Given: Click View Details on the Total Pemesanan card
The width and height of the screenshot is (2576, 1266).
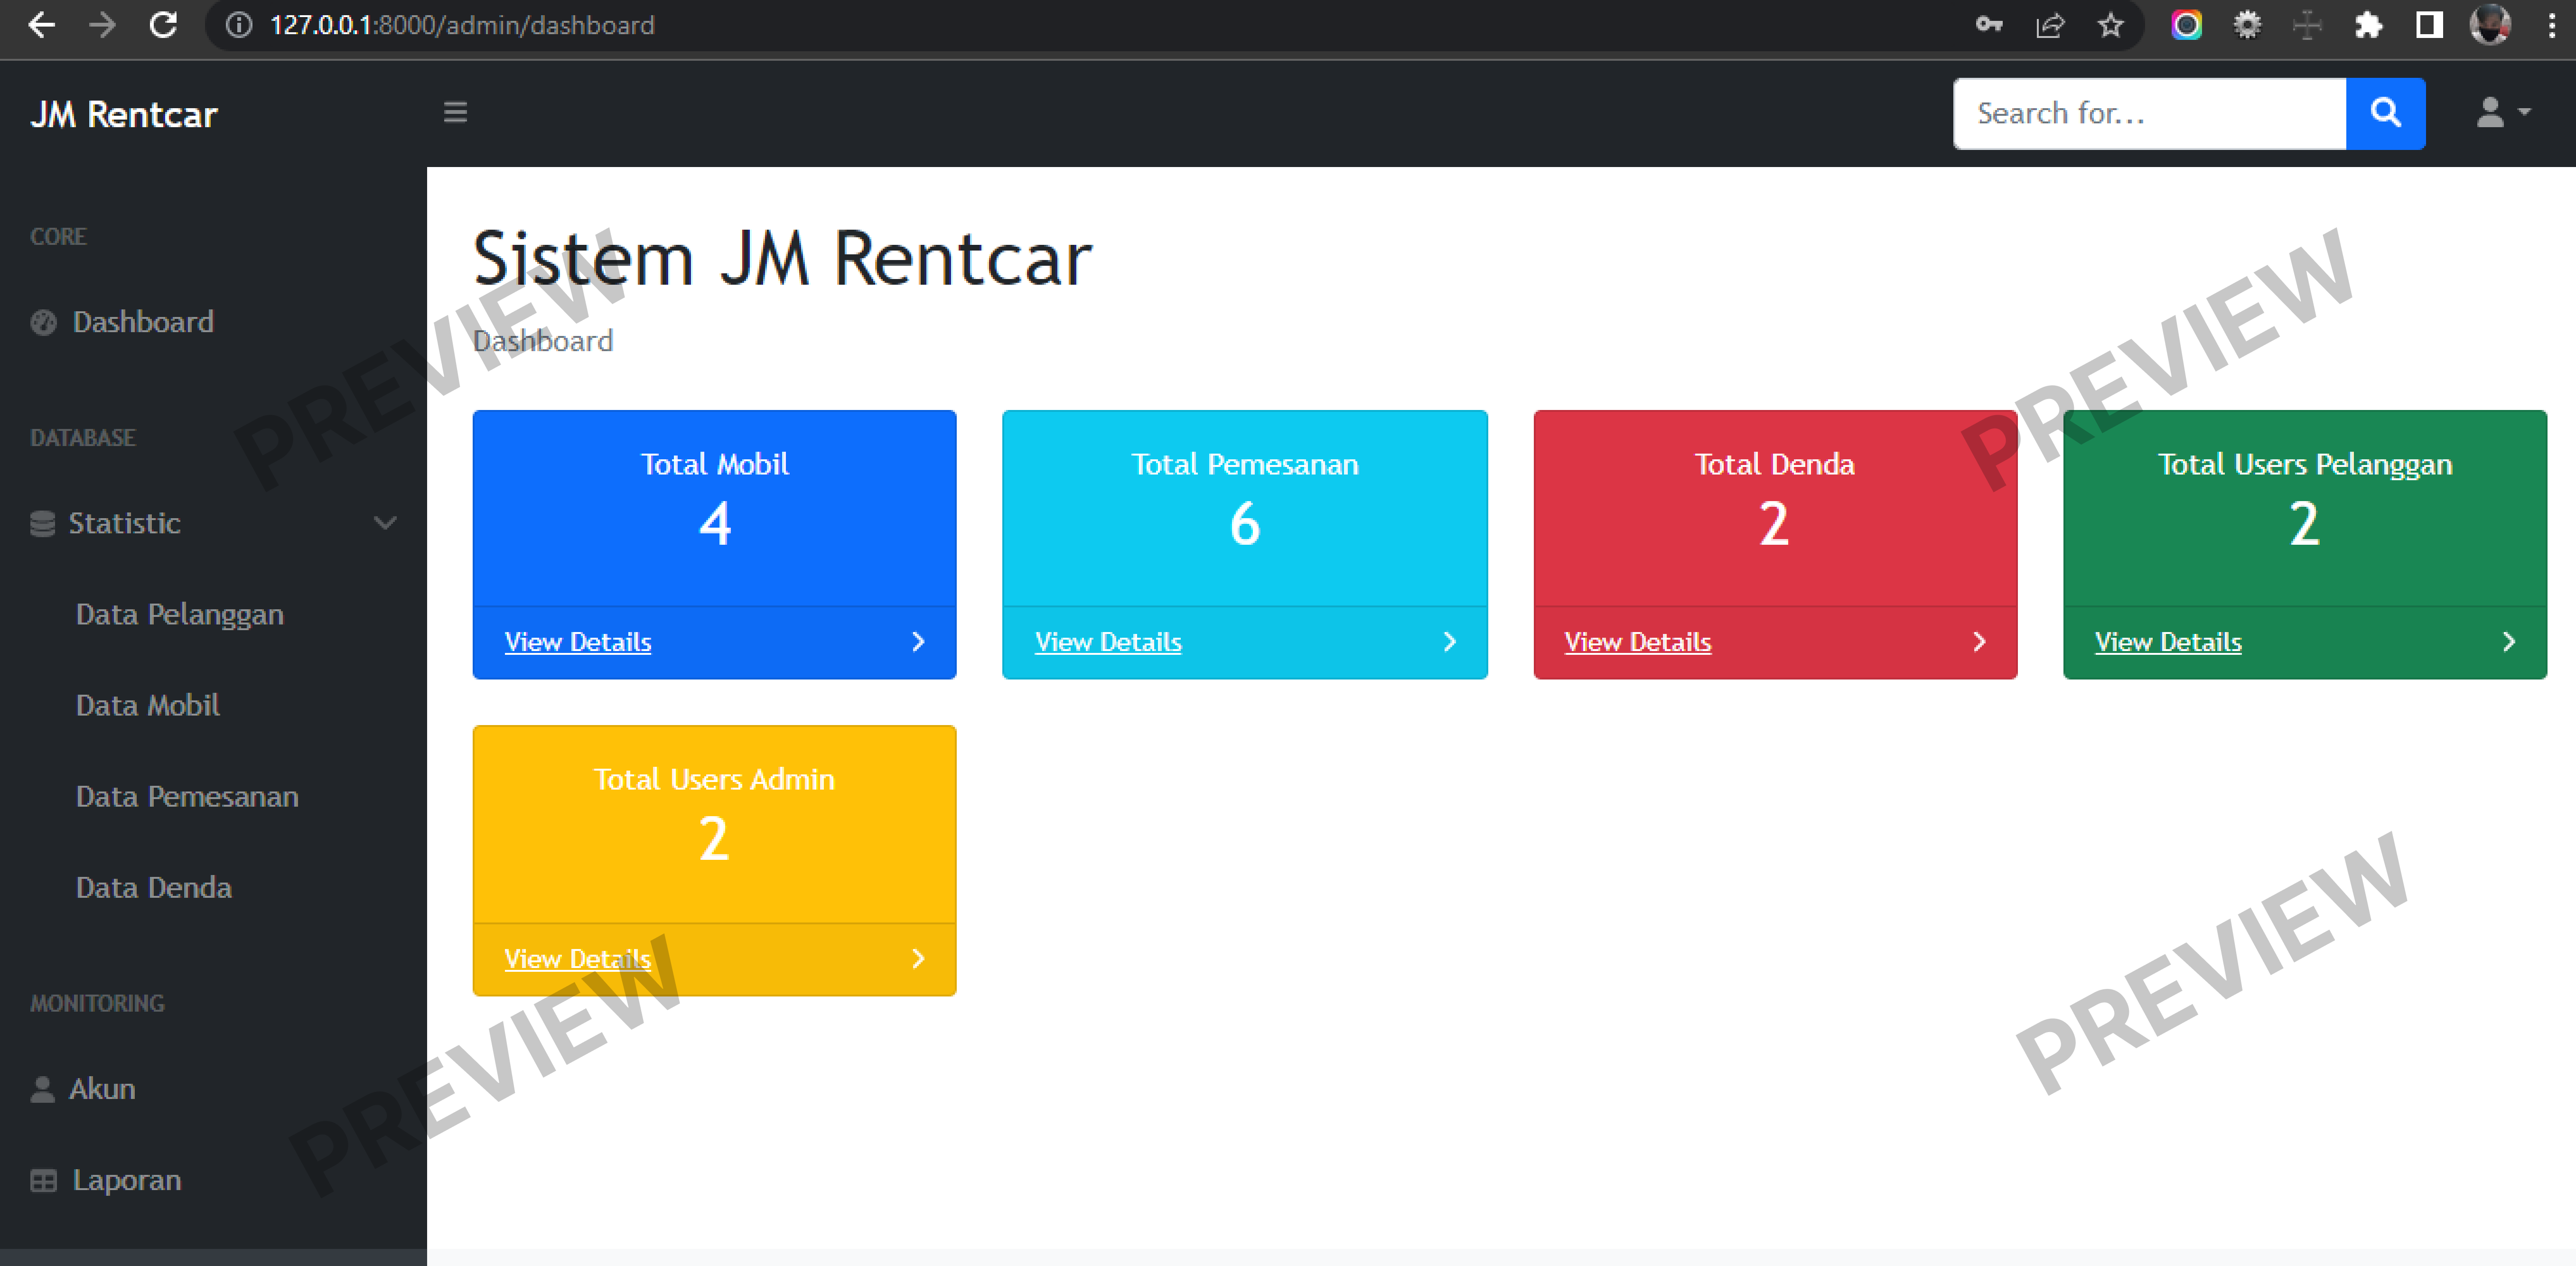Looking at the screenshot, I should point(1108,642).
